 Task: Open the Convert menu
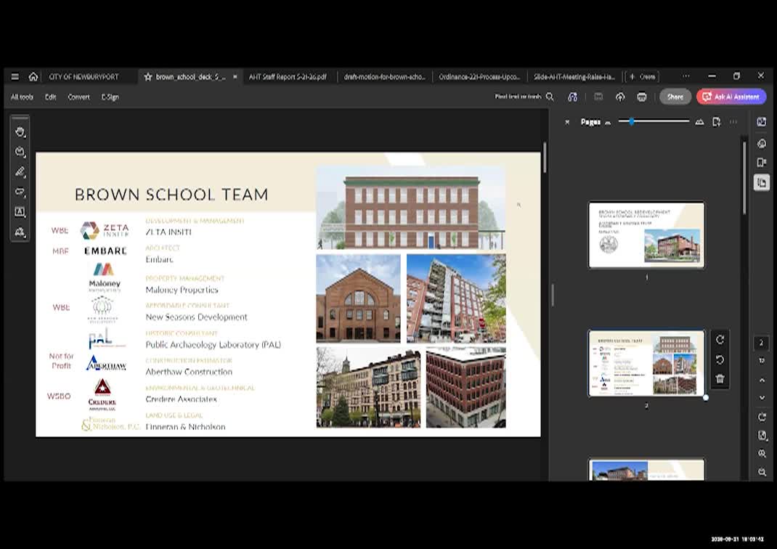[79, 97]
